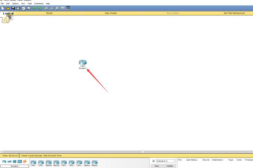Click the Type column header
Screen dimensions: 253x168
click(231, 160)
